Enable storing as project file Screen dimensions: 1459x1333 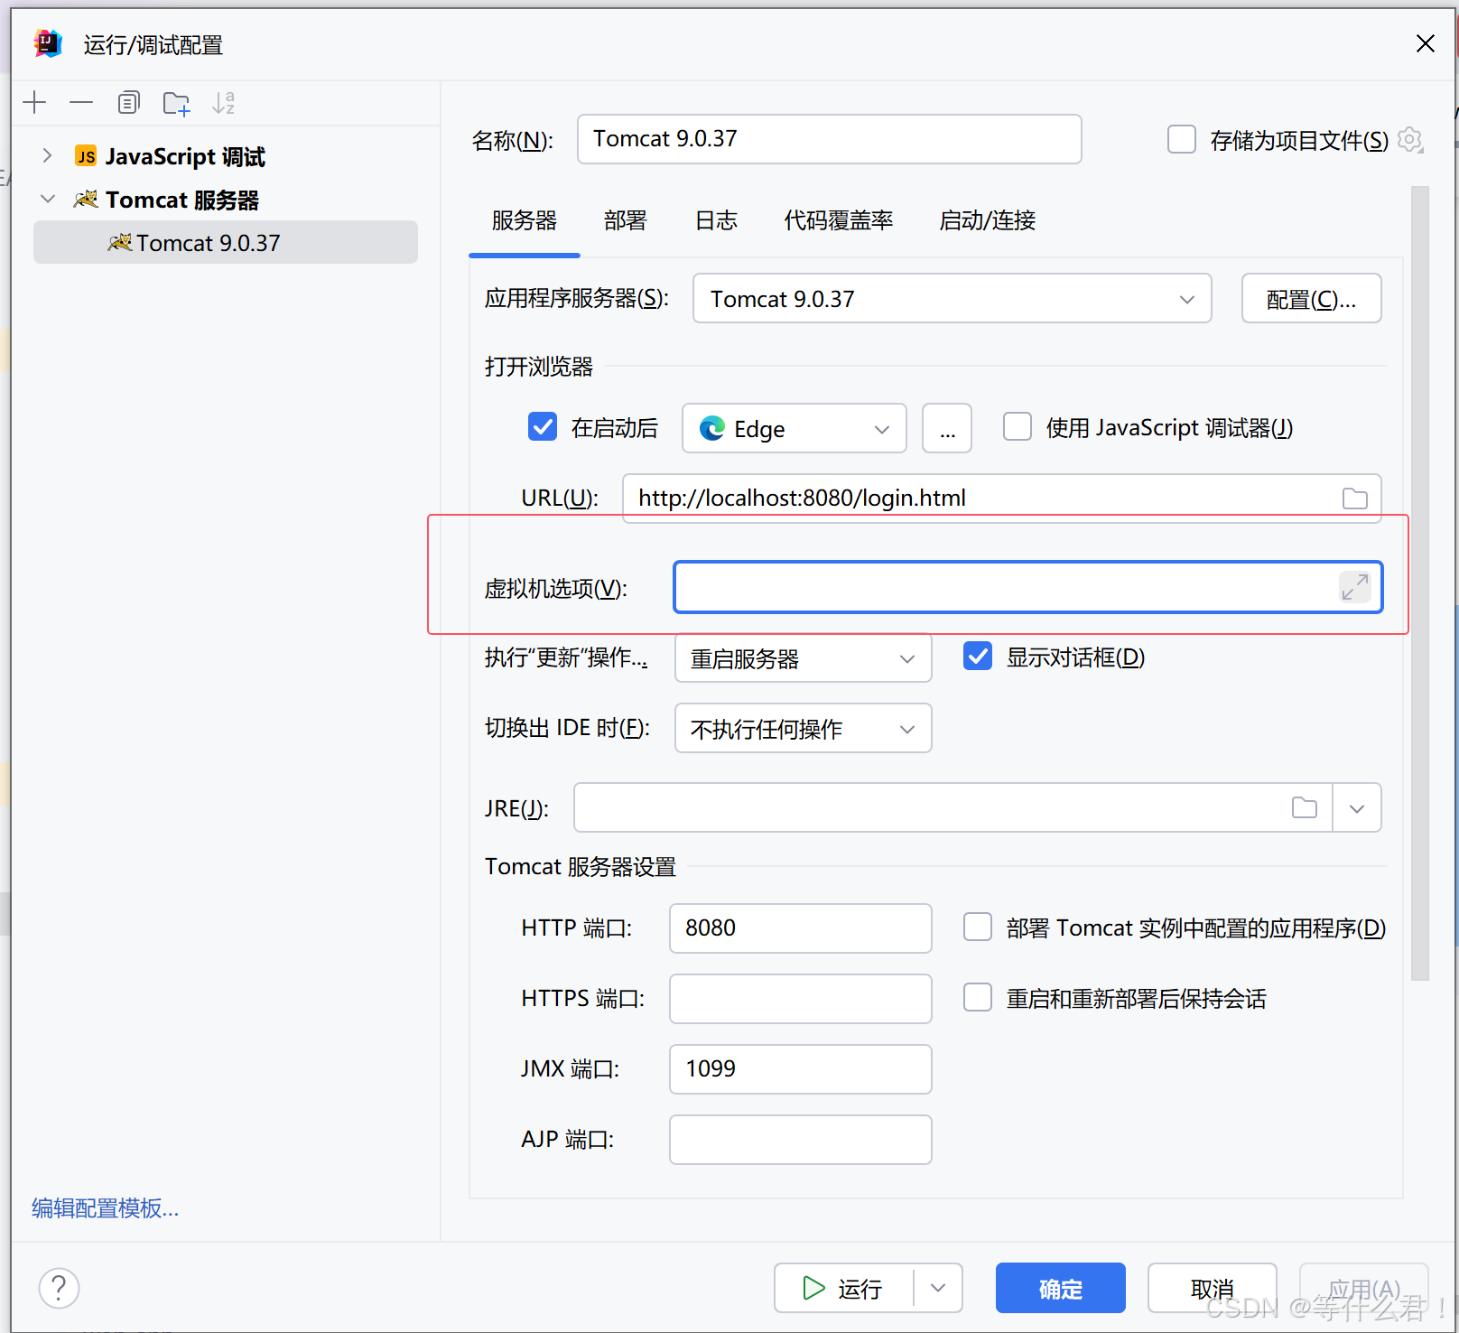pyautogui.click(x=1182, y=140)
